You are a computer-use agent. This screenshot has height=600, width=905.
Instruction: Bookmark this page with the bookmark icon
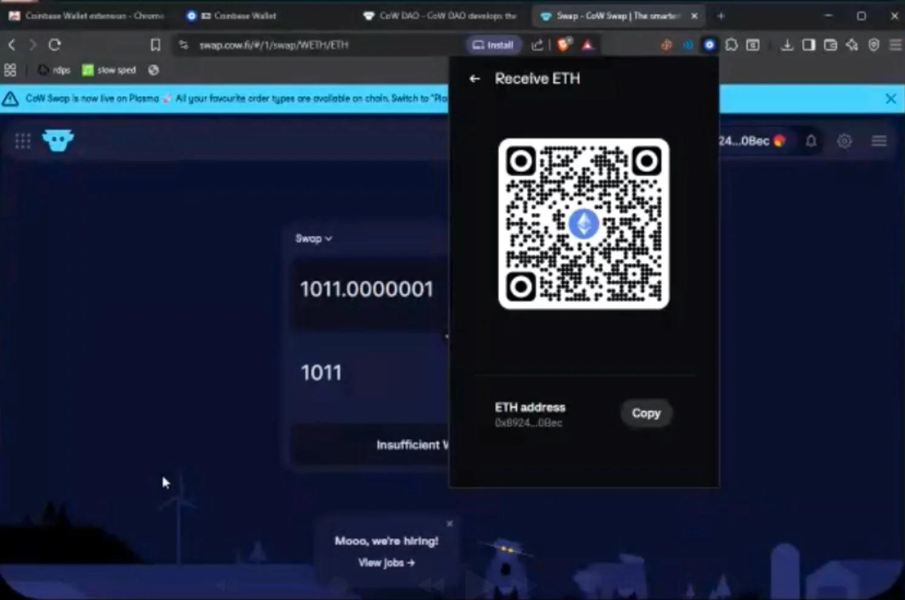[x=155, y=45]
